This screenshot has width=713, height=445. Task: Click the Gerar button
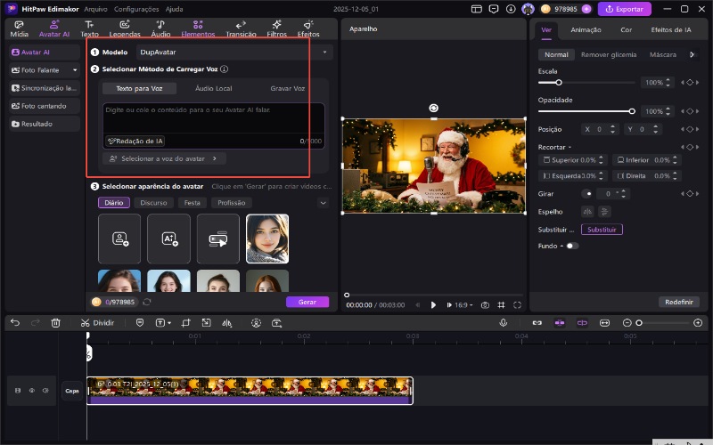[307, 302]
